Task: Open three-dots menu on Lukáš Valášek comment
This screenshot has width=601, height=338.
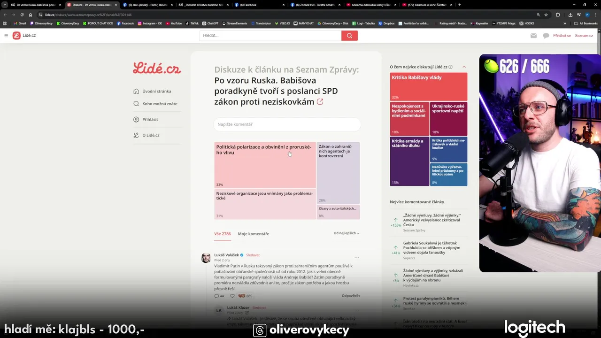Action: point(357,257)
